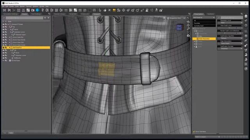Select the rightmost camera icon in main toolbar
The height and width of the screenshot is (140, 250).
(x=161, y=10)
